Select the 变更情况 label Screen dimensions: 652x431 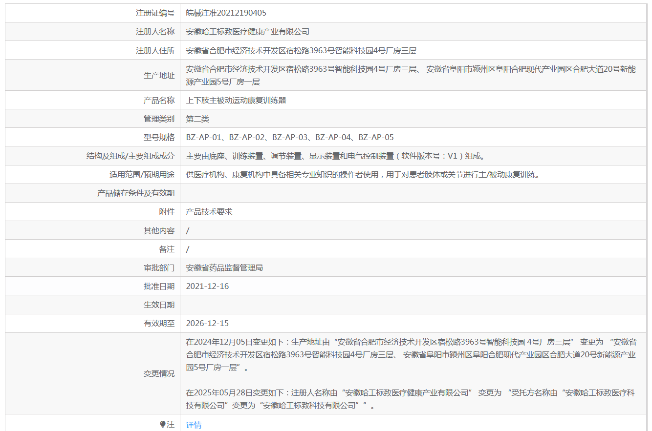point(159,373)
